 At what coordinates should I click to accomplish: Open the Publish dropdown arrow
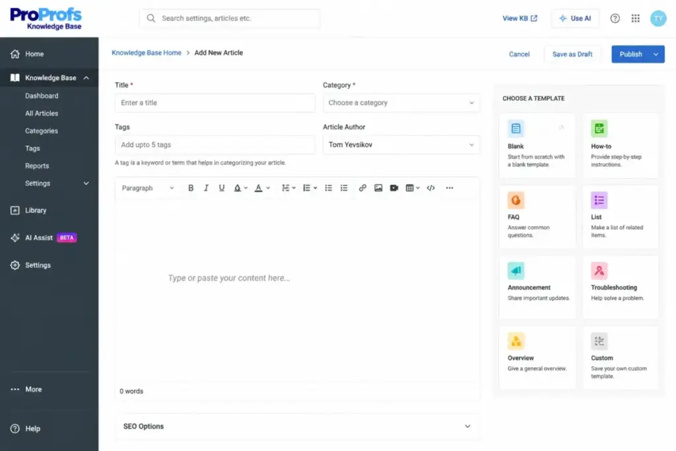click(x=656, y=54)
